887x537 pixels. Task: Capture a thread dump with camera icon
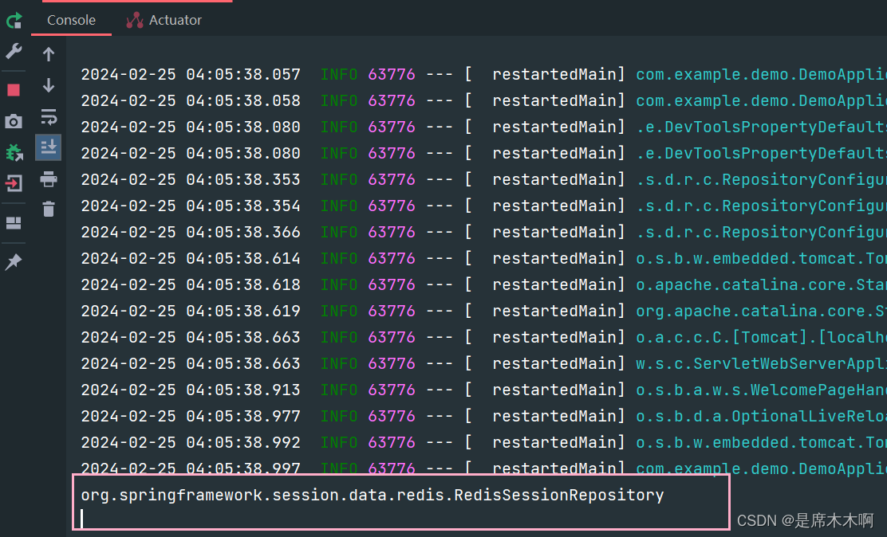coord(14,121)
